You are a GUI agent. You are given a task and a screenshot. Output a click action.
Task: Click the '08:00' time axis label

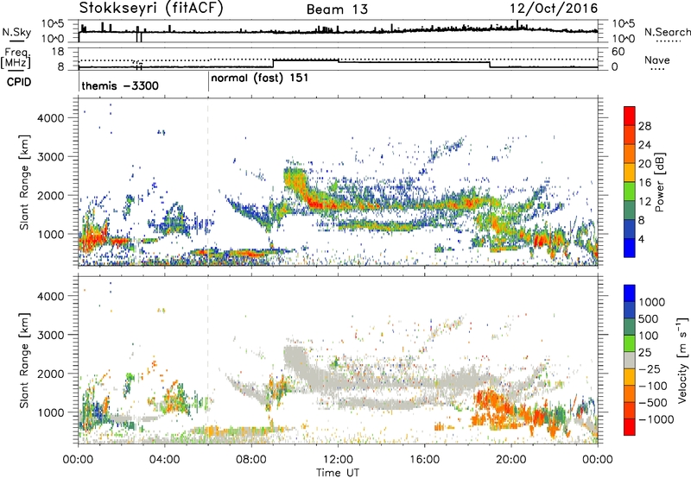pyautogui.click(x=251, y=460)
